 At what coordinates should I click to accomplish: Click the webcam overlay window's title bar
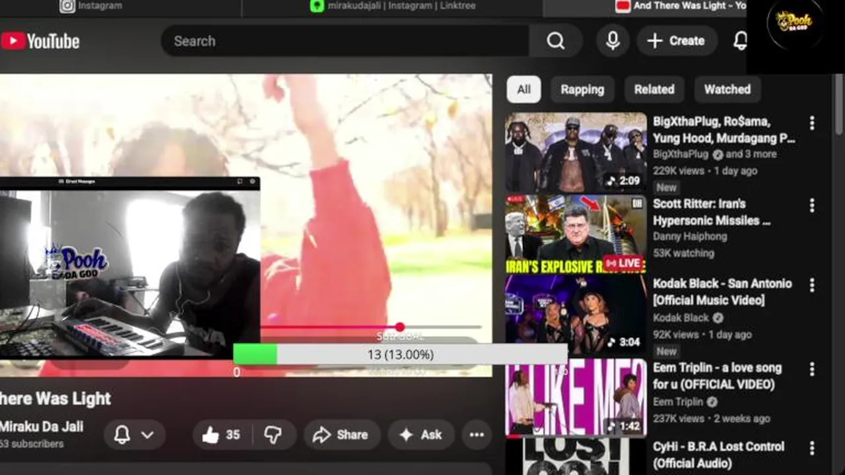130,181
